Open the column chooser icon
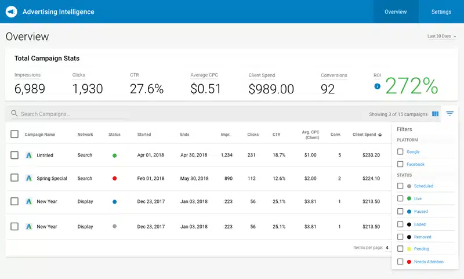The height and width of the screenshot is (279, 464). click(435, 114)
